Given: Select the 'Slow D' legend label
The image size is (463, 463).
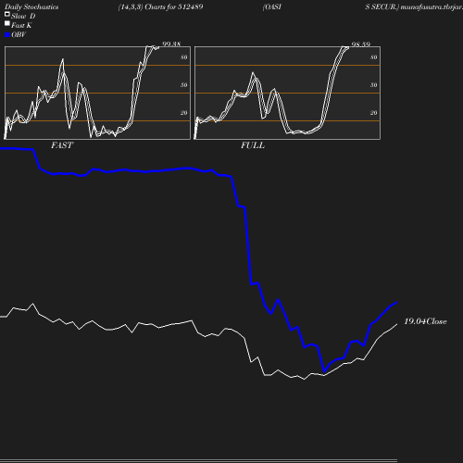Looking at the screenshot, I should [x=23, y=16].
